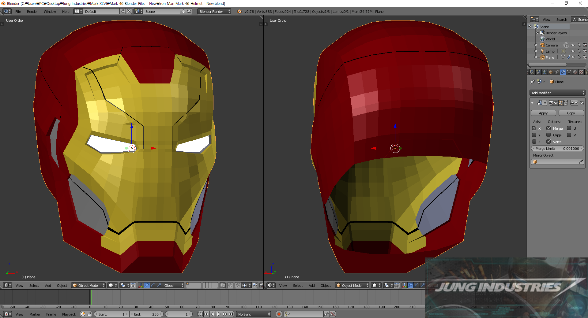Click the Apply modifier button
Image resolution: width=588 pixels, height=318 pixels.
pyautogui.click(x=543, y=113)
